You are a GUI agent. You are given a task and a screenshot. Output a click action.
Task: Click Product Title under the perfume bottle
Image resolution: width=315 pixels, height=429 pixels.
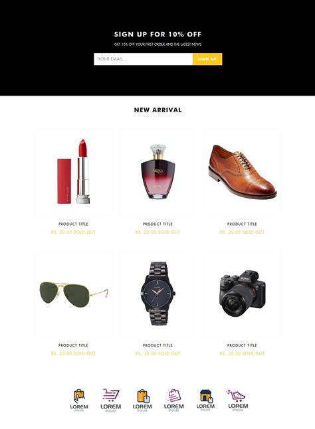click(157, 224)
